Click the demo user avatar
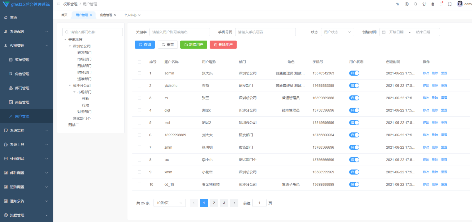472x222 pixels. (460, 4)
